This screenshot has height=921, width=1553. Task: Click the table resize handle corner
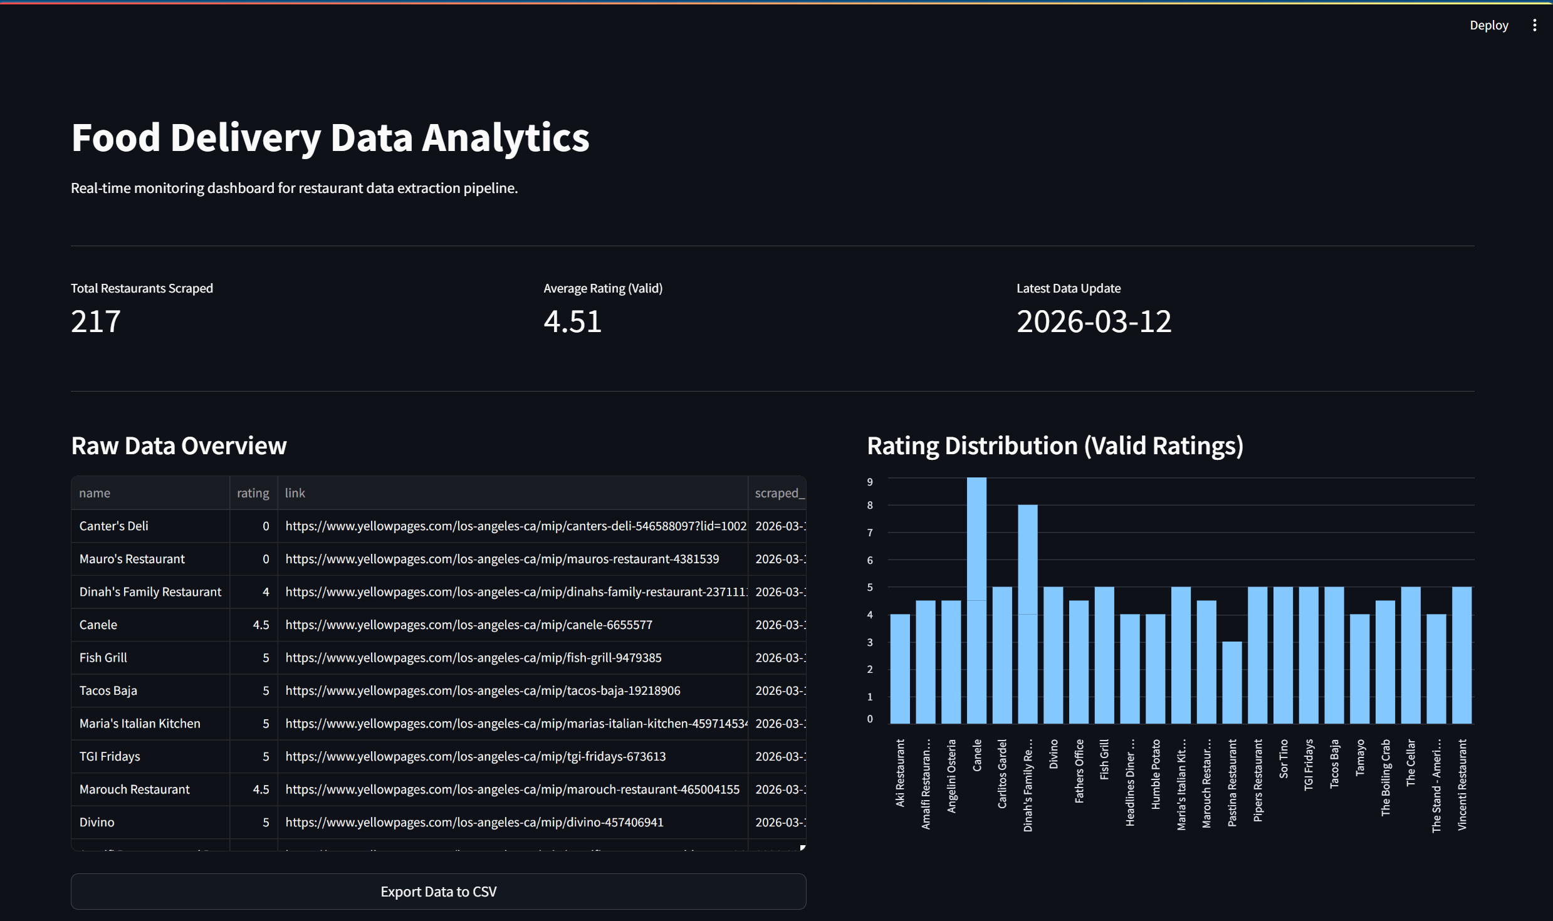[x=802, y=847]
